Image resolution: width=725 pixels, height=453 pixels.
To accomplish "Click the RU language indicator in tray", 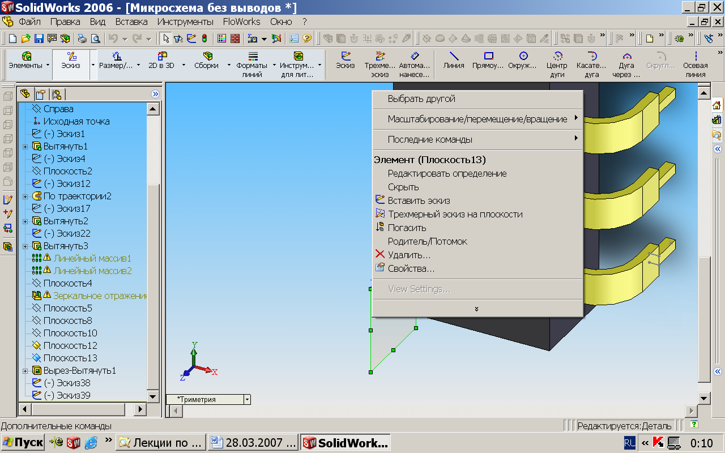I will (x=629, y=442).
